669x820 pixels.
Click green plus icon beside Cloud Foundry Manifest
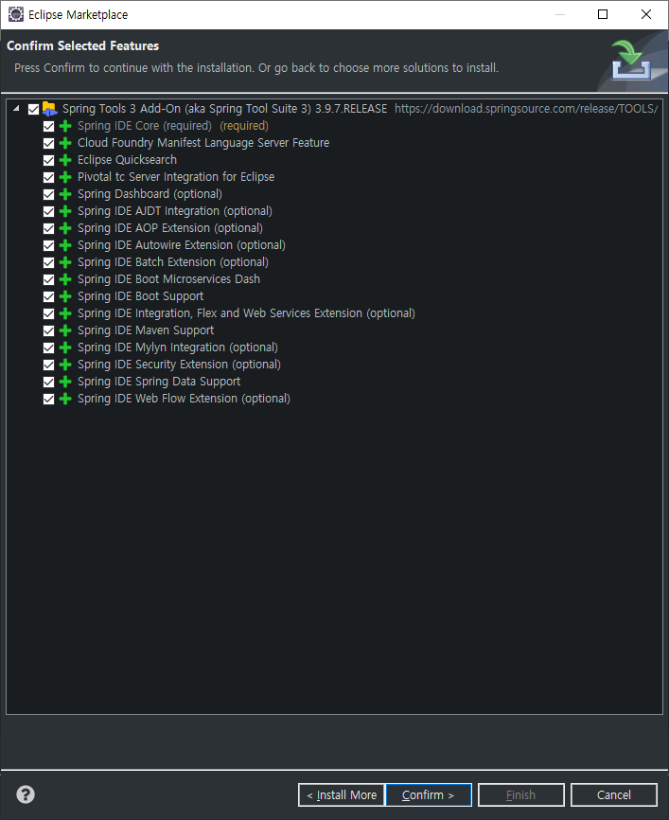65,143
